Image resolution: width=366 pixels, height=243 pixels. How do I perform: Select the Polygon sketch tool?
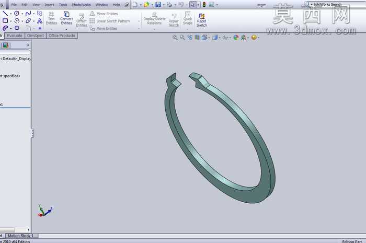coord(17,28)
